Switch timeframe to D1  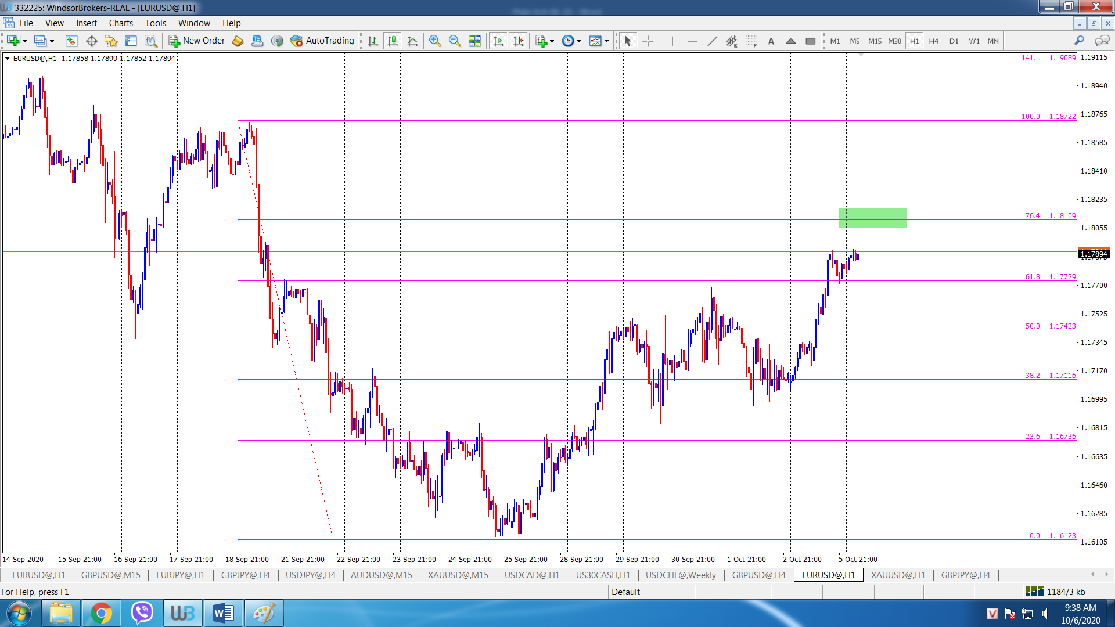(954, 41)
